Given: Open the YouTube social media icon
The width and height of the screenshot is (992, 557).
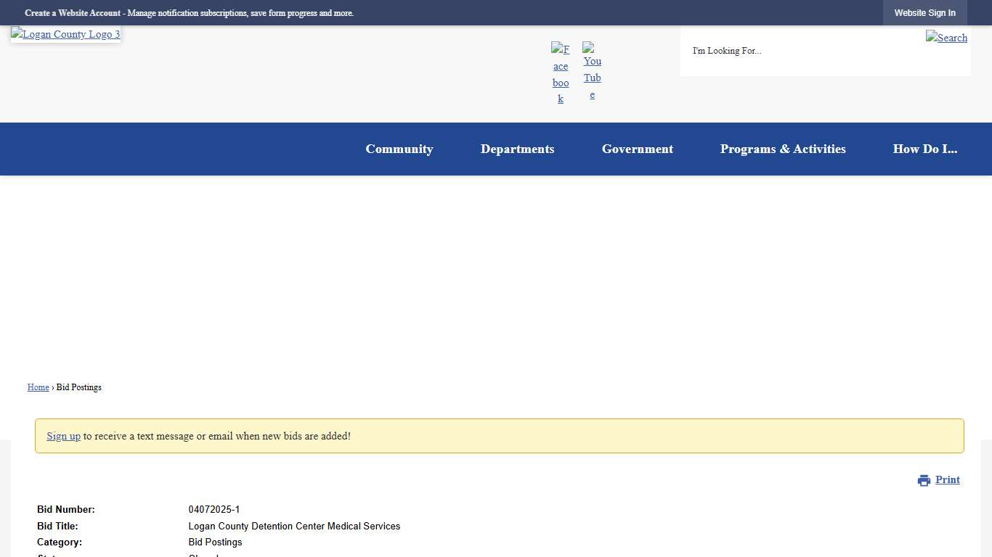Looking at the screenshot, I should [x=592, y=71].
